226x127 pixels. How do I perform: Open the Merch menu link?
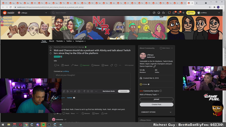point(52,41)
